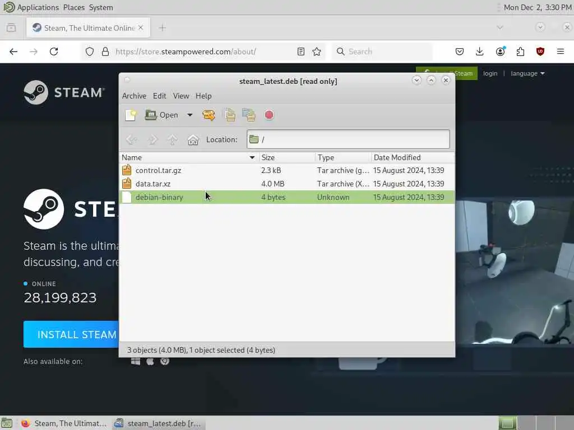Click the Firefox forward arrow
The height and width of the screenshot is (430, 574).
point(34,52)
